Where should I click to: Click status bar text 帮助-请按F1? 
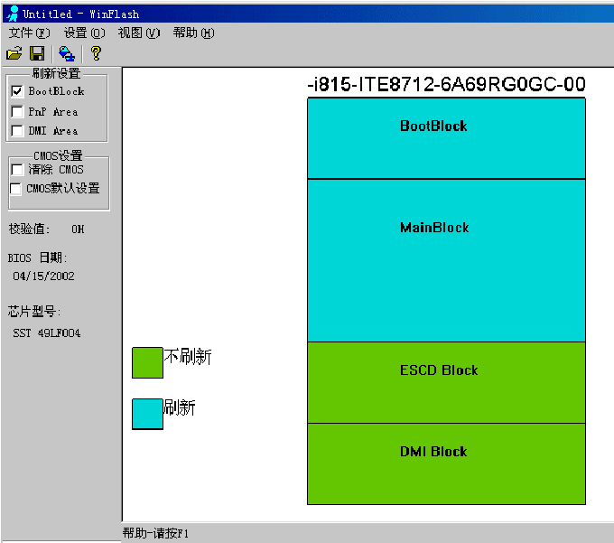[x=155, y=533]
